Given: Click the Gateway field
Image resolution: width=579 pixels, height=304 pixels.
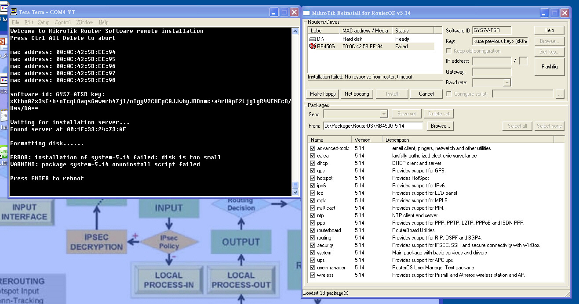Looking at the screenshot, I should point(492,72).
